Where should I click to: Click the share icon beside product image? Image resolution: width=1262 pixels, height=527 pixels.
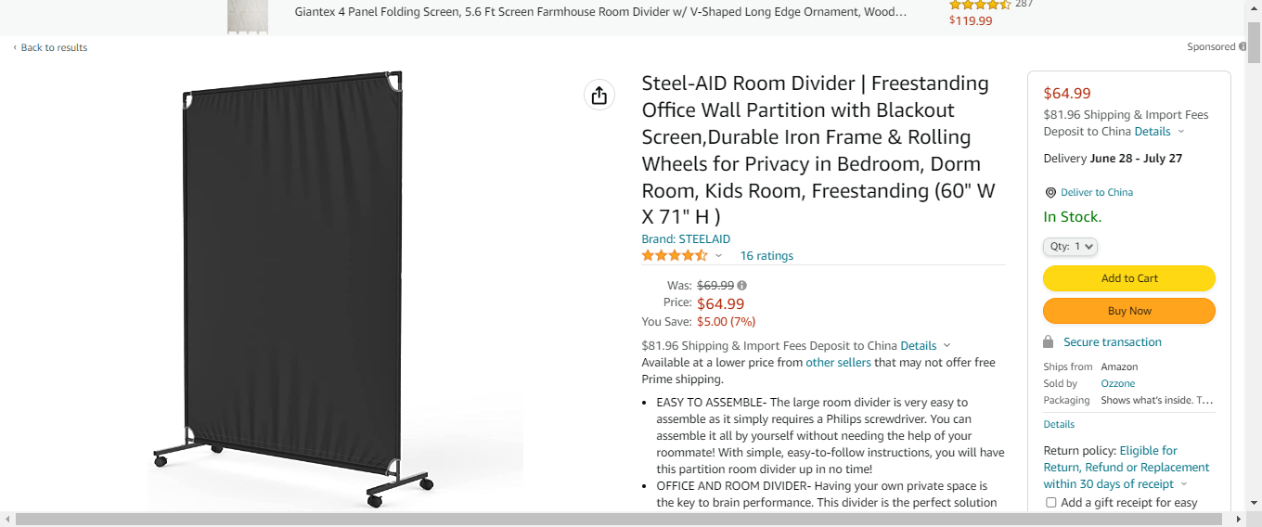599,96
